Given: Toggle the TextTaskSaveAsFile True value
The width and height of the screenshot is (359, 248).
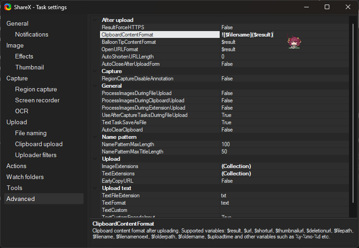Looking at the screenshot, I should [226, 122].
